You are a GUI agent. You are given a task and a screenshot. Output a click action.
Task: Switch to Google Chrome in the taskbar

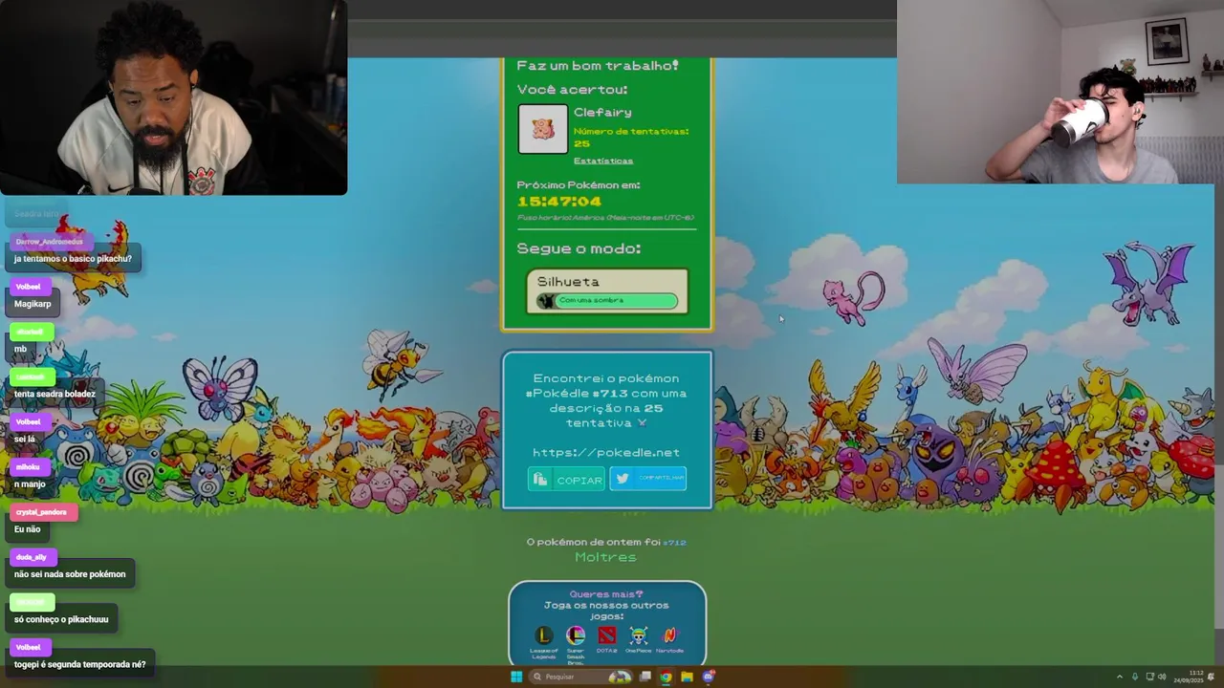[666, 677]
